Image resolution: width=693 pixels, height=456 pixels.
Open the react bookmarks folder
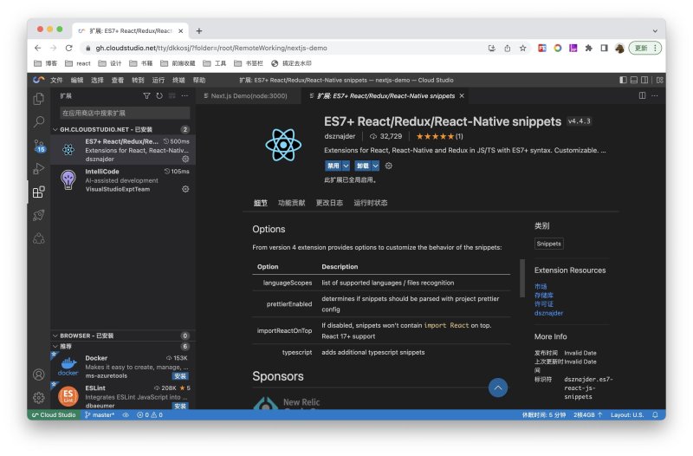pyautogui.click(x=78, y=63)
